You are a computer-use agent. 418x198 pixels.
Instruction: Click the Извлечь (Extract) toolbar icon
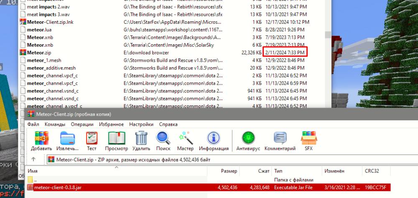point(67,141)
